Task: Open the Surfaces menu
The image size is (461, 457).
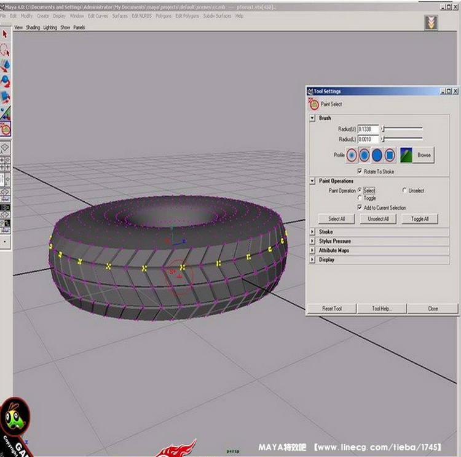Action: pyautogui.click(x=120, y=16)
